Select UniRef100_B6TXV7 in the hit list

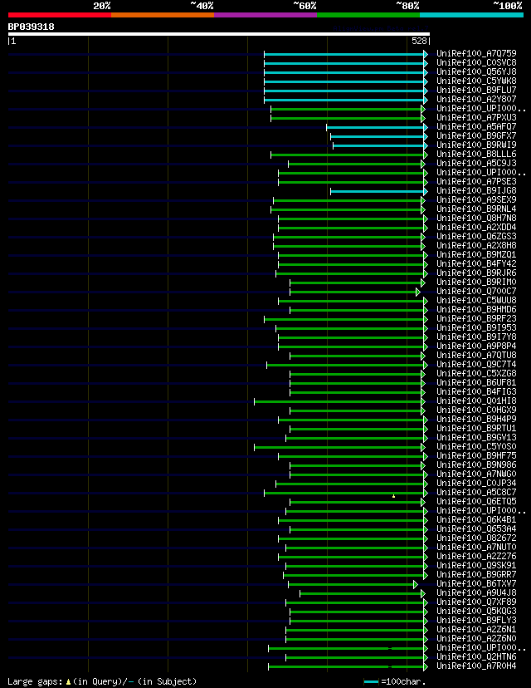pos(476,583)
